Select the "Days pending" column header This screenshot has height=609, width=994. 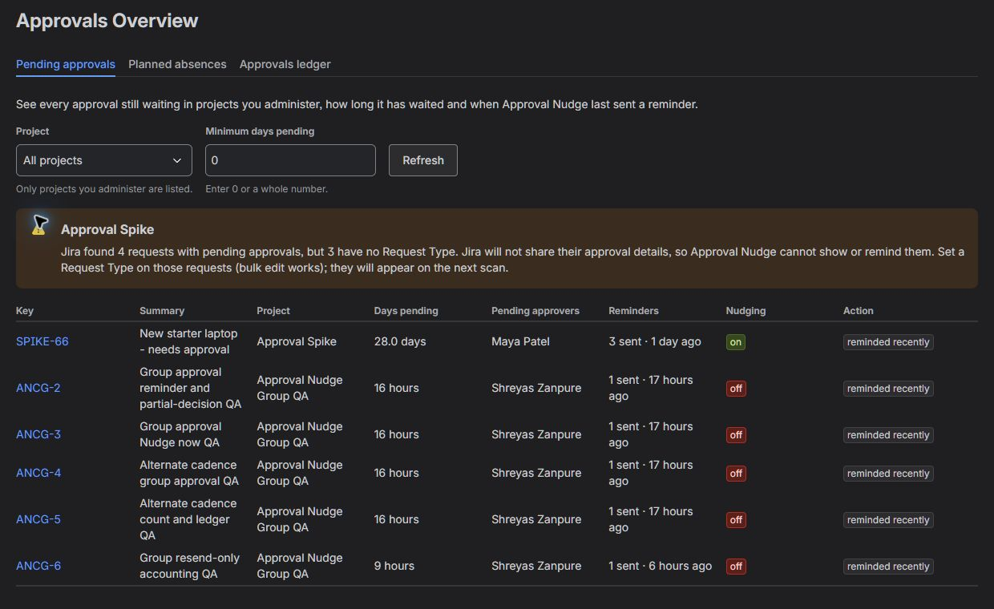coord(406,311)
